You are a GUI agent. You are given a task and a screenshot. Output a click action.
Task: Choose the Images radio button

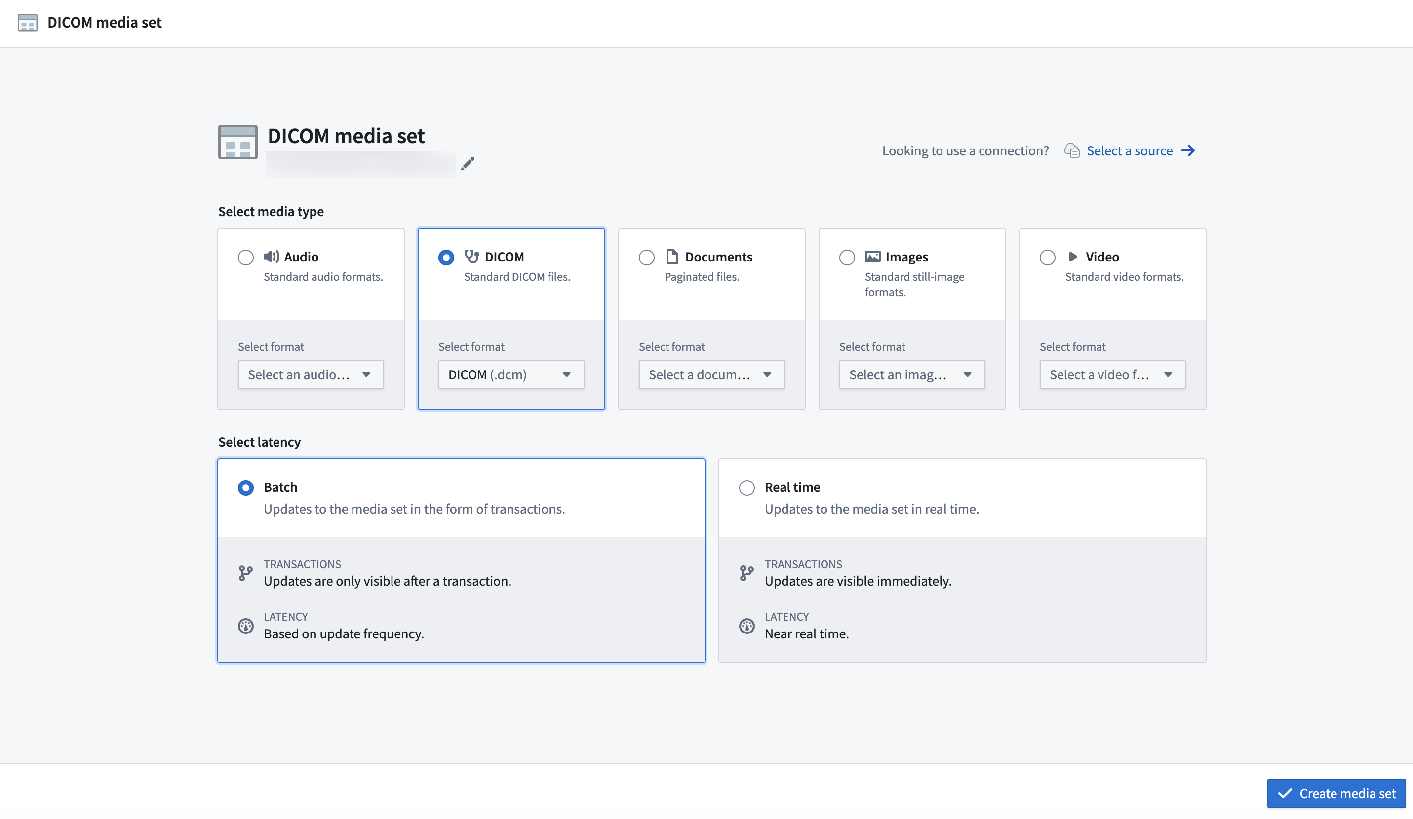tap(847, 257)
